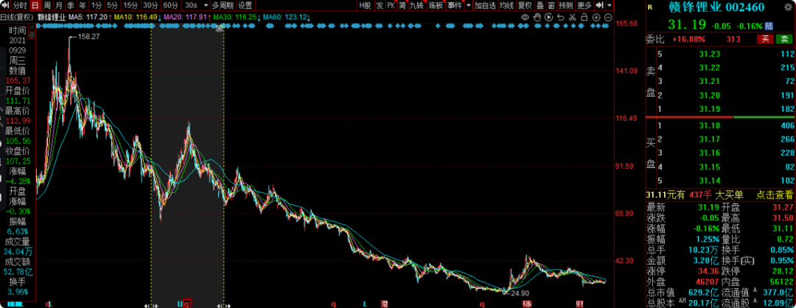Click 加自选 to add to watchlist
This screenshot has width=796, height=308.
click(485, 6)
